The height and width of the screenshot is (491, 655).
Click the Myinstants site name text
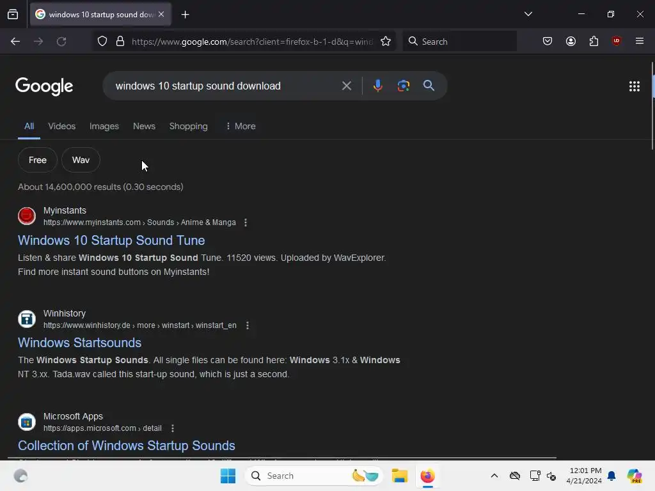point(65,210)
